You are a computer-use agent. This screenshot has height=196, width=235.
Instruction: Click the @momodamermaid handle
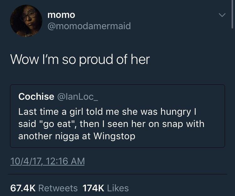pyautogui.click(x=89, y=26)
